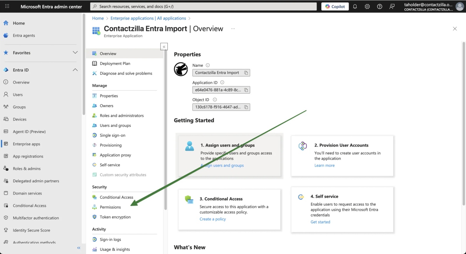466x254 pixels.
Task: Open the notifications bell icon
Action: point(355,6)
